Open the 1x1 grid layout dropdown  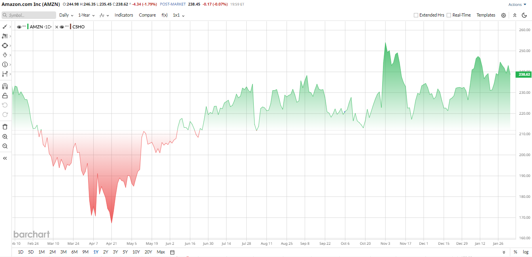pyautogui.click(x=179, y=15)
